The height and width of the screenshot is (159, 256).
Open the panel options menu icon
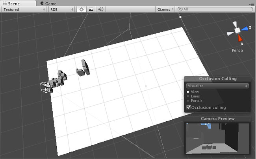pyautogui.click(x=252, y=4)
